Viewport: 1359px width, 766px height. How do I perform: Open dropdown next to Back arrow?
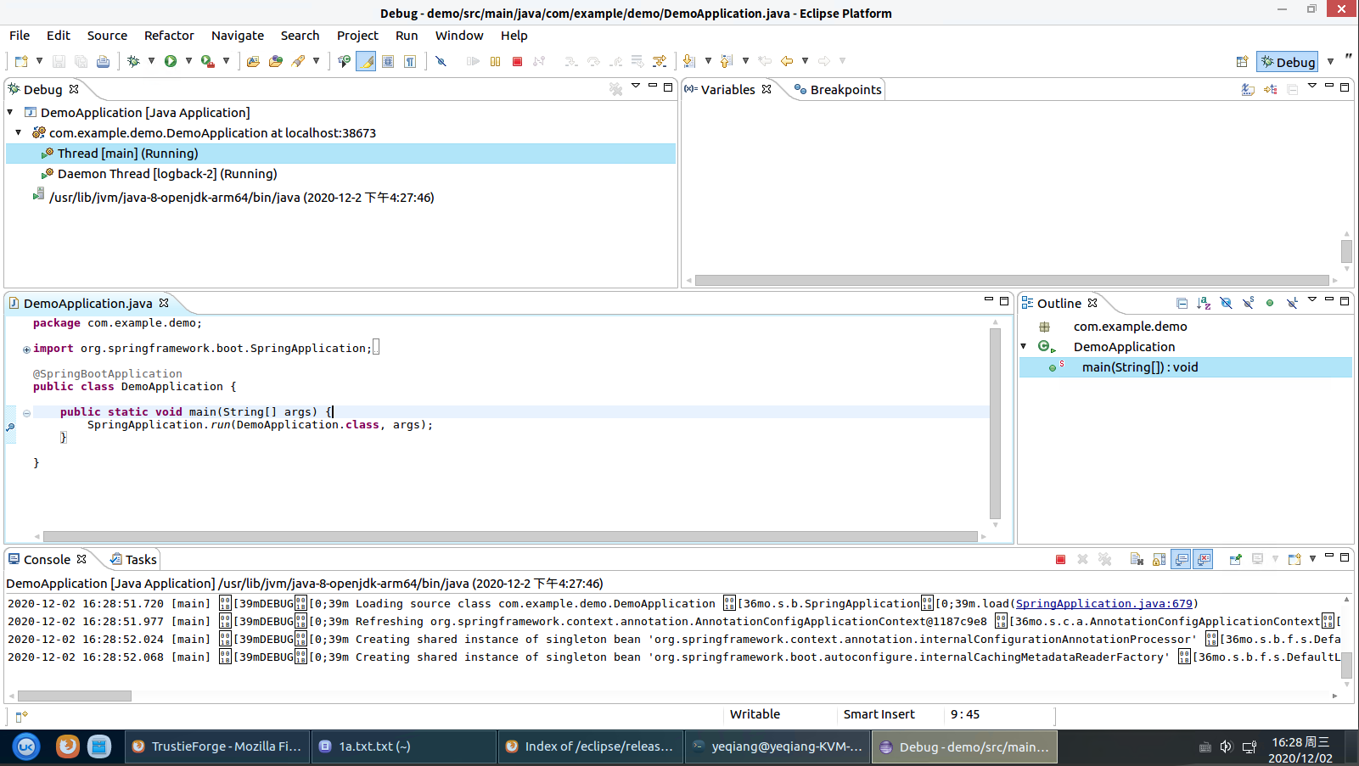[x=805, y=61]
